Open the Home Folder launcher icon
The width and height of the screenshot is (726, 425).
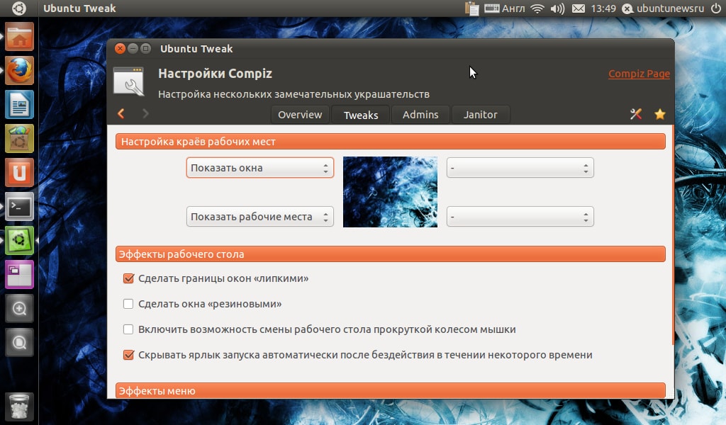[19, 36]
